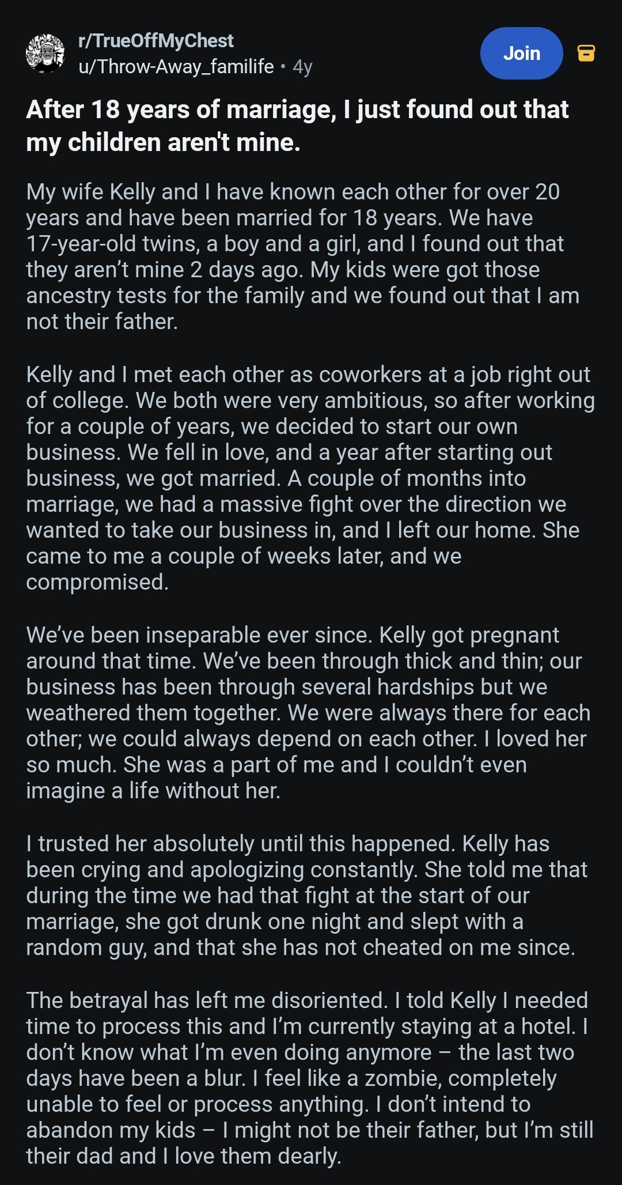This screenshot has width=622, height=1185.
Task: Select paragraph starting 'The betrayal has left me'
Action: click(x=310, y=1078)
